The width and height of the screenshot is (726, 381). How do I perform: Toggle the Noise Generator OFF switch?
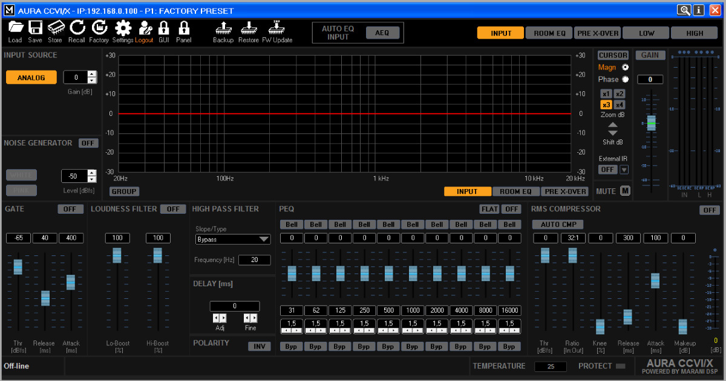(88, 143)
